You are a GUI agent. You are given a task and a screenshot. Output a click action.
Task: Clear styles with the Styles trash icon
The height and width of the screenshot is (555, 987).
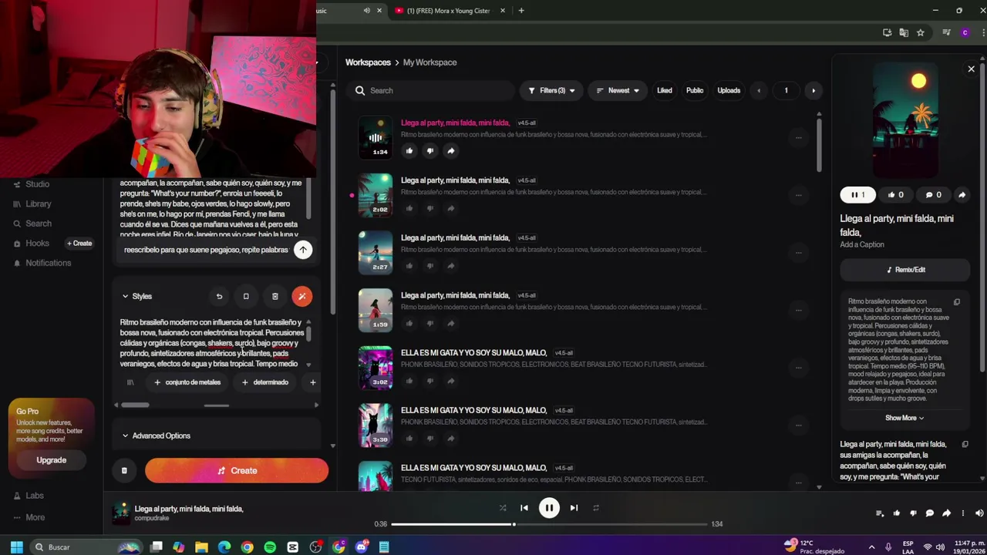[x=275, y=296]
